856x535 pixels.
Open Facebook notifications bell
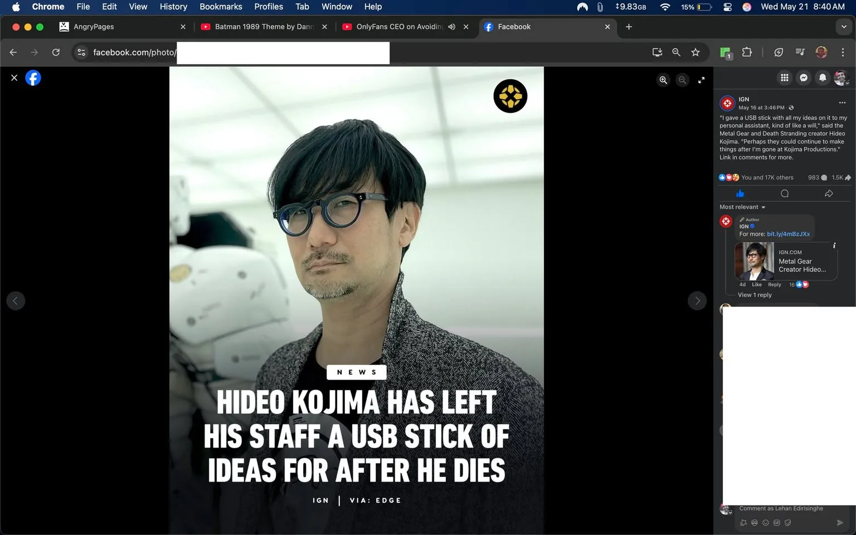tap(823, 78)
